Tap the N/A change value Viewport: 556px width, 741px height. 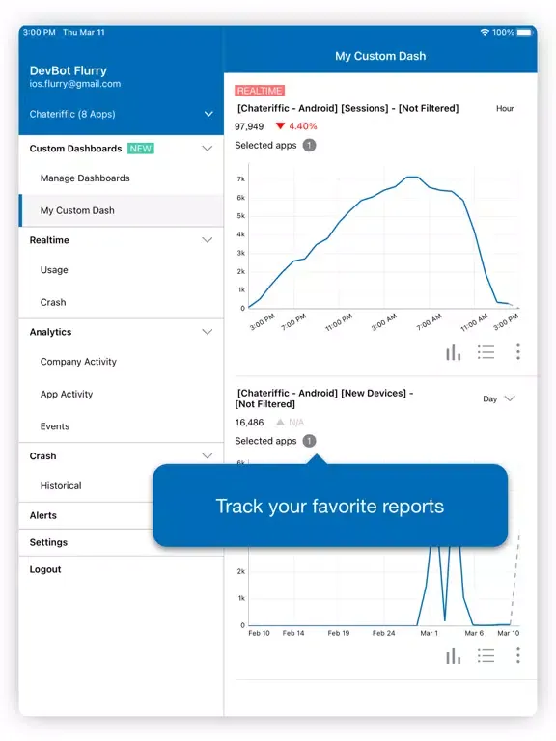point(296,422)
